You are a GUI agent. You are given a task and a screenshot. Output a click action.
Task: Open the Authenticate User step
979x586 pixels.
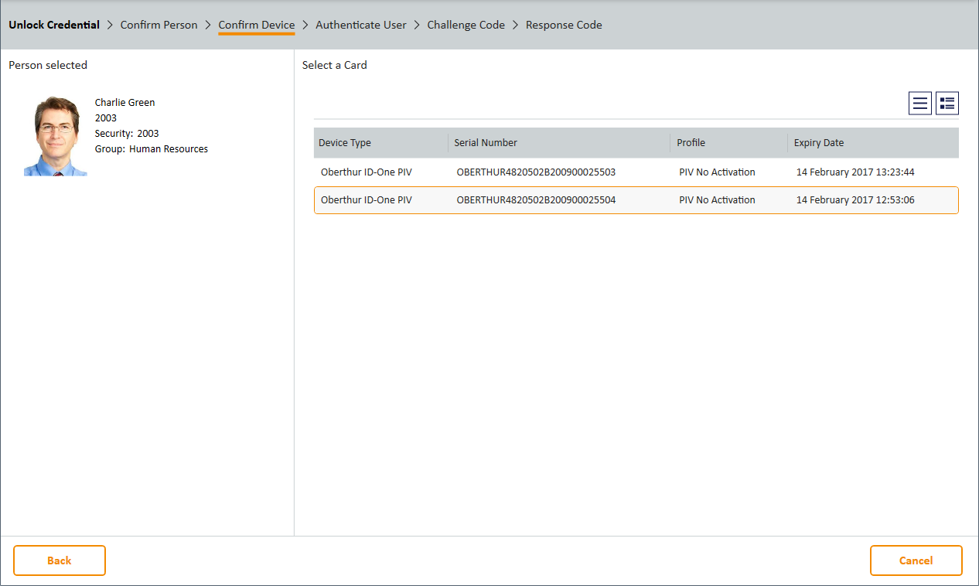(x=360, y=25)
